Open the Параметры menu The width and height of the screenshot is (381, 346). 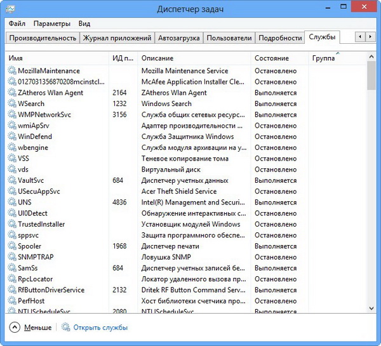coord(52,23)
